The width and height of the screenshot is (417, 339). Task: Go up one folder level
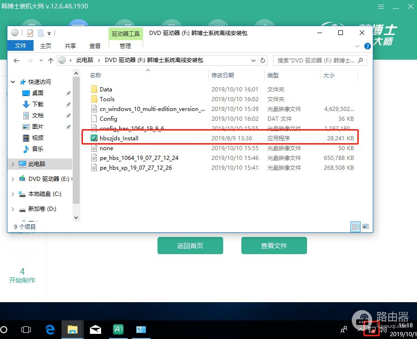(51, 60)
